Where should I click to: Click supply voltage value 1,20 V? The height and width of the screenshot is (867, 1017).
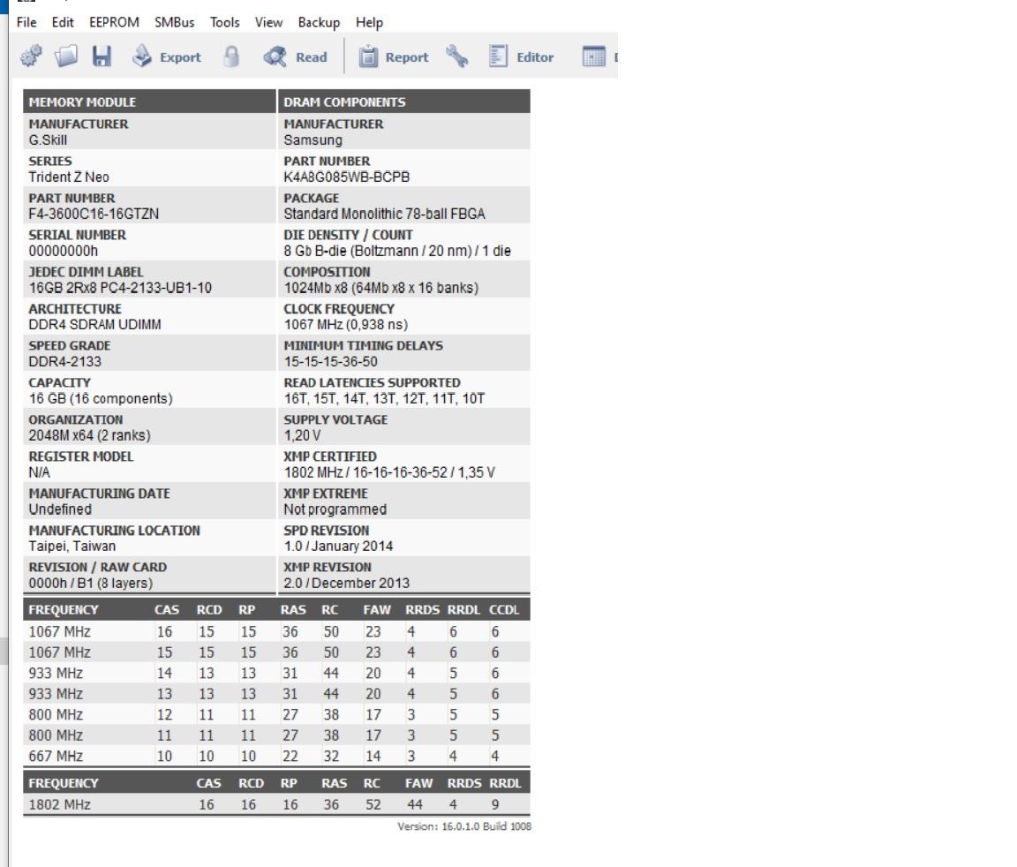(x=302, y=436)
